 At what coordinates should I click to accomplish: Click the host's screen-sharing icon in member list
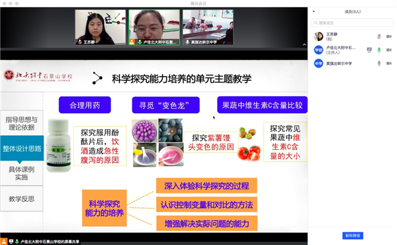click(369, 50)
